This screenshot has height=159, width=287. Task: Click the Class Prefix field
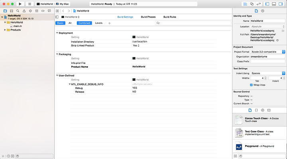267,61
